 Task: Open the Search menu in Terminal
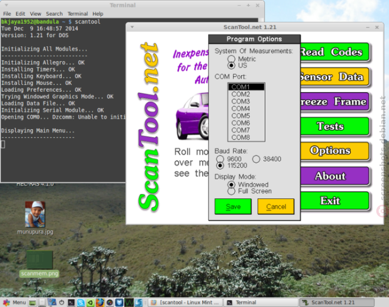point(54,14)
